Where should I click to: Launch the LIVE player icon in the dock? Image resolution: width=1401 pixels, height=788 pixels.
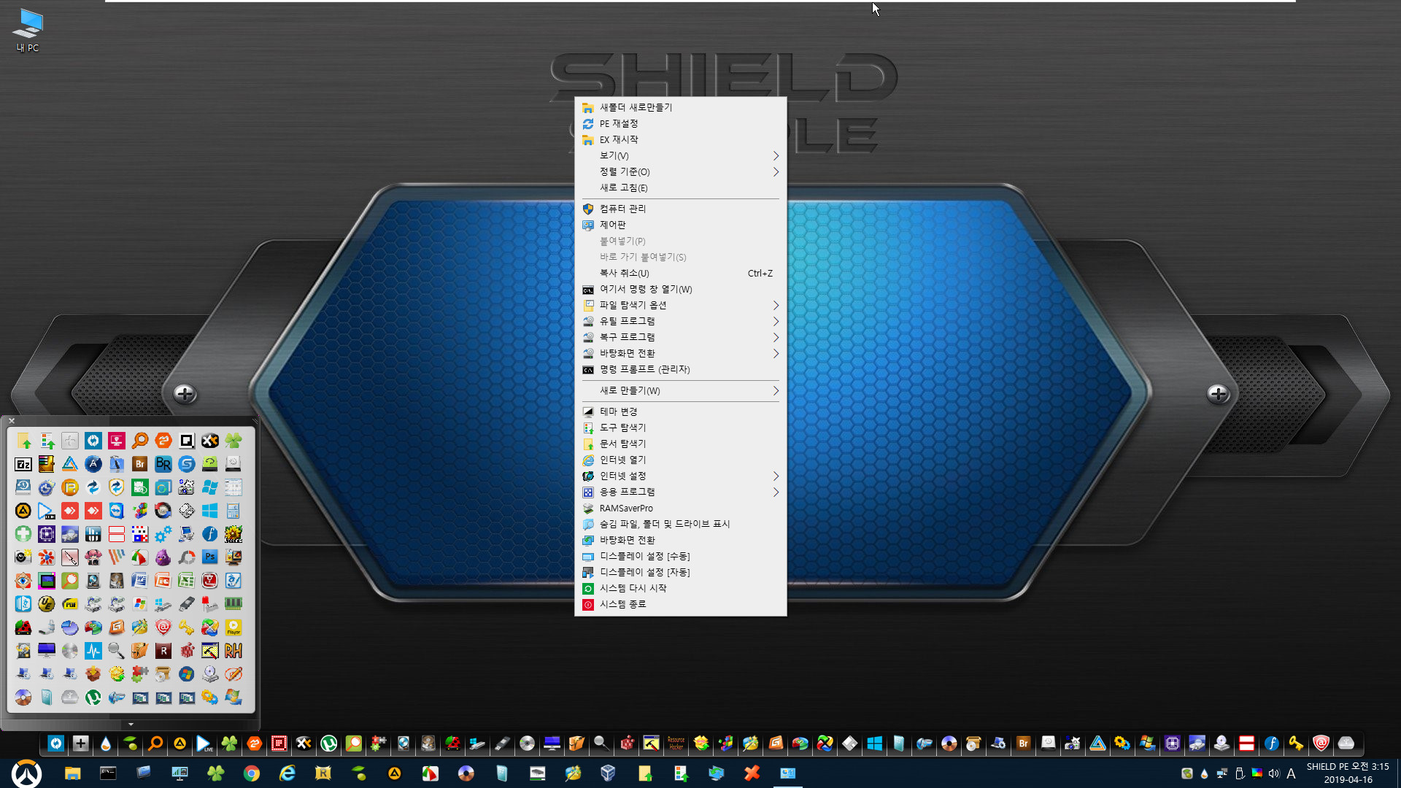(204, 743)
